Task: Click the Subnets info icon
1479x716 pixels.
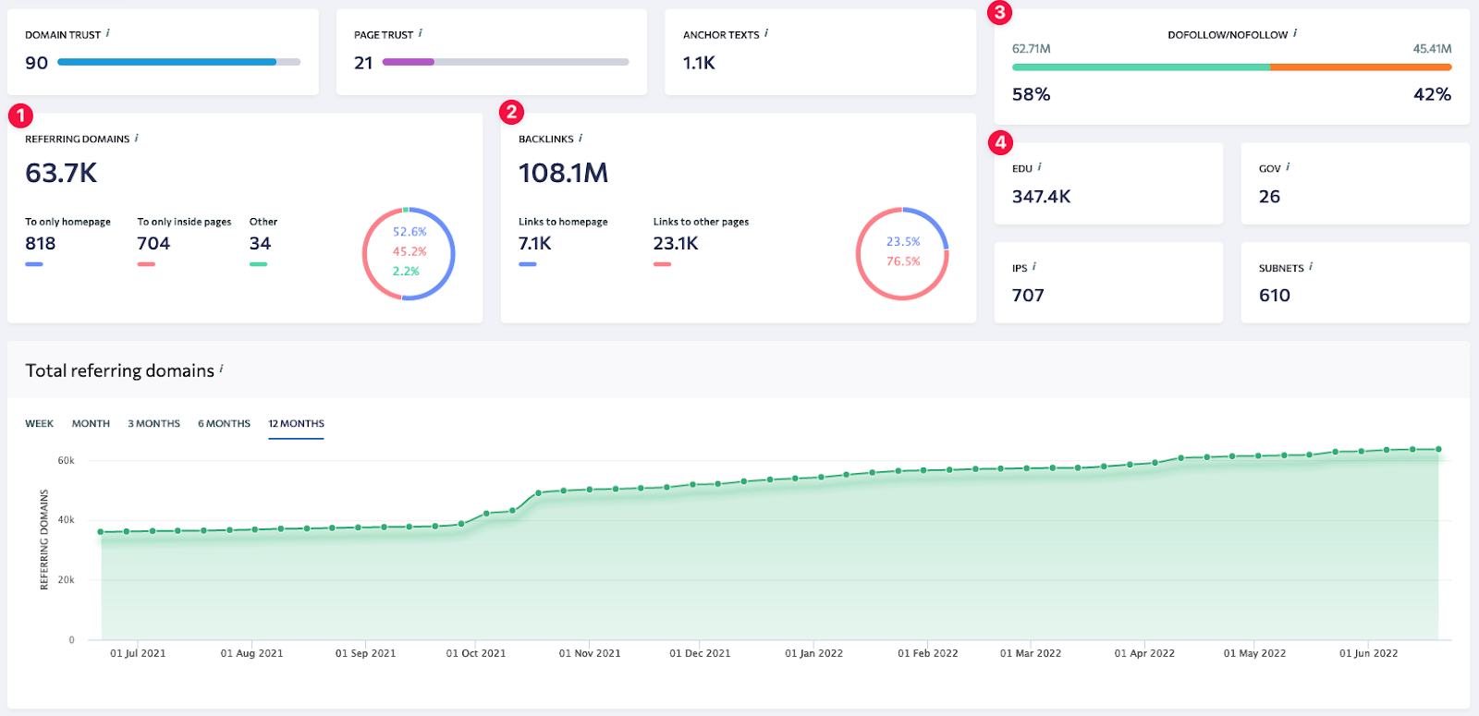Action: point(1311,267)
